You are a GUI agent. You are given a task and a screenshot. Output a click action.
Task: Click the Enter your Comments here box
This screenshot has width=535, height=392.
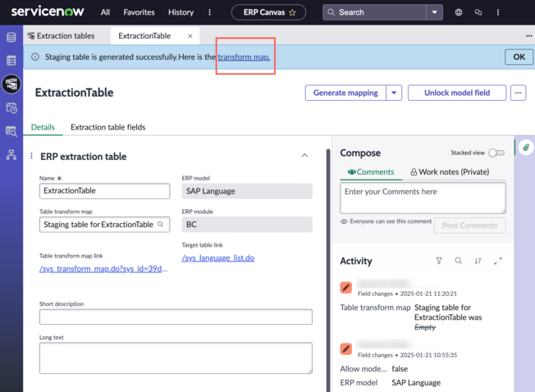click(x=423, y=198)
